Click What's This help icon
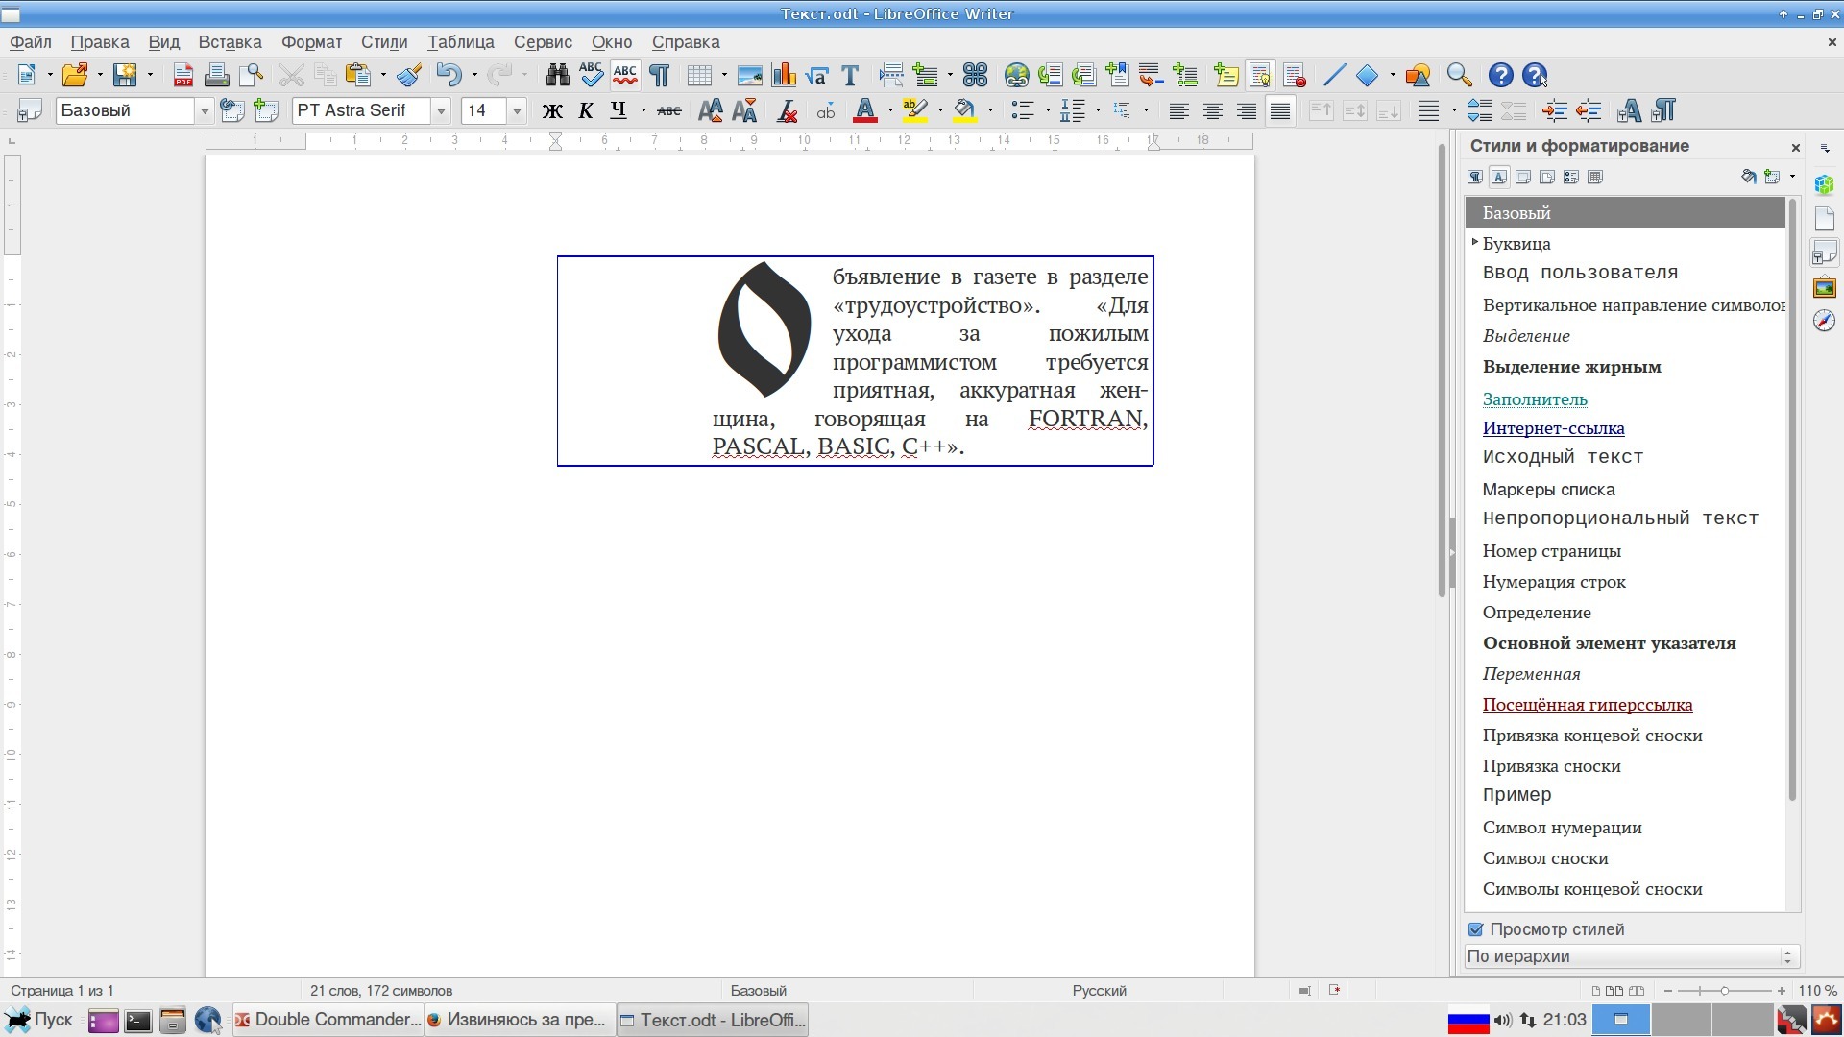1844x1037 pixels. [1535, 75]
